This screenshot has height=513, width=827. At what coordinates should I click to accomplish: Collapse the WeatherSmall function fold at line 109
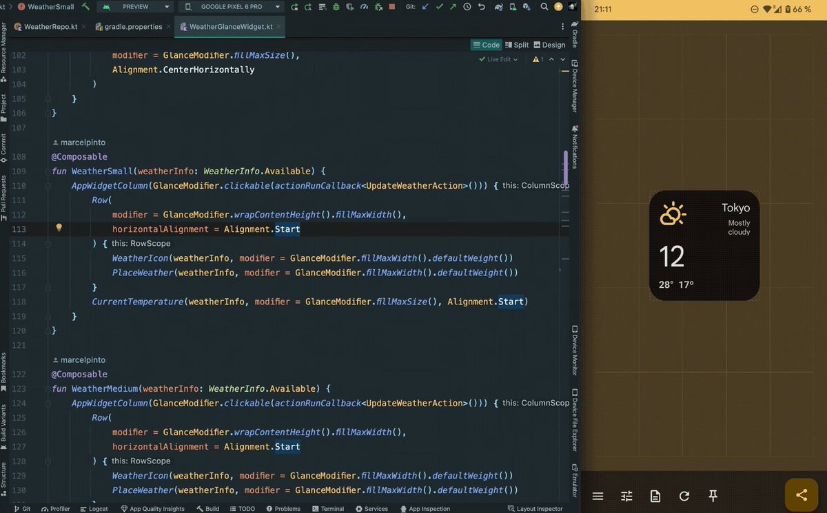tap(48, 171)
